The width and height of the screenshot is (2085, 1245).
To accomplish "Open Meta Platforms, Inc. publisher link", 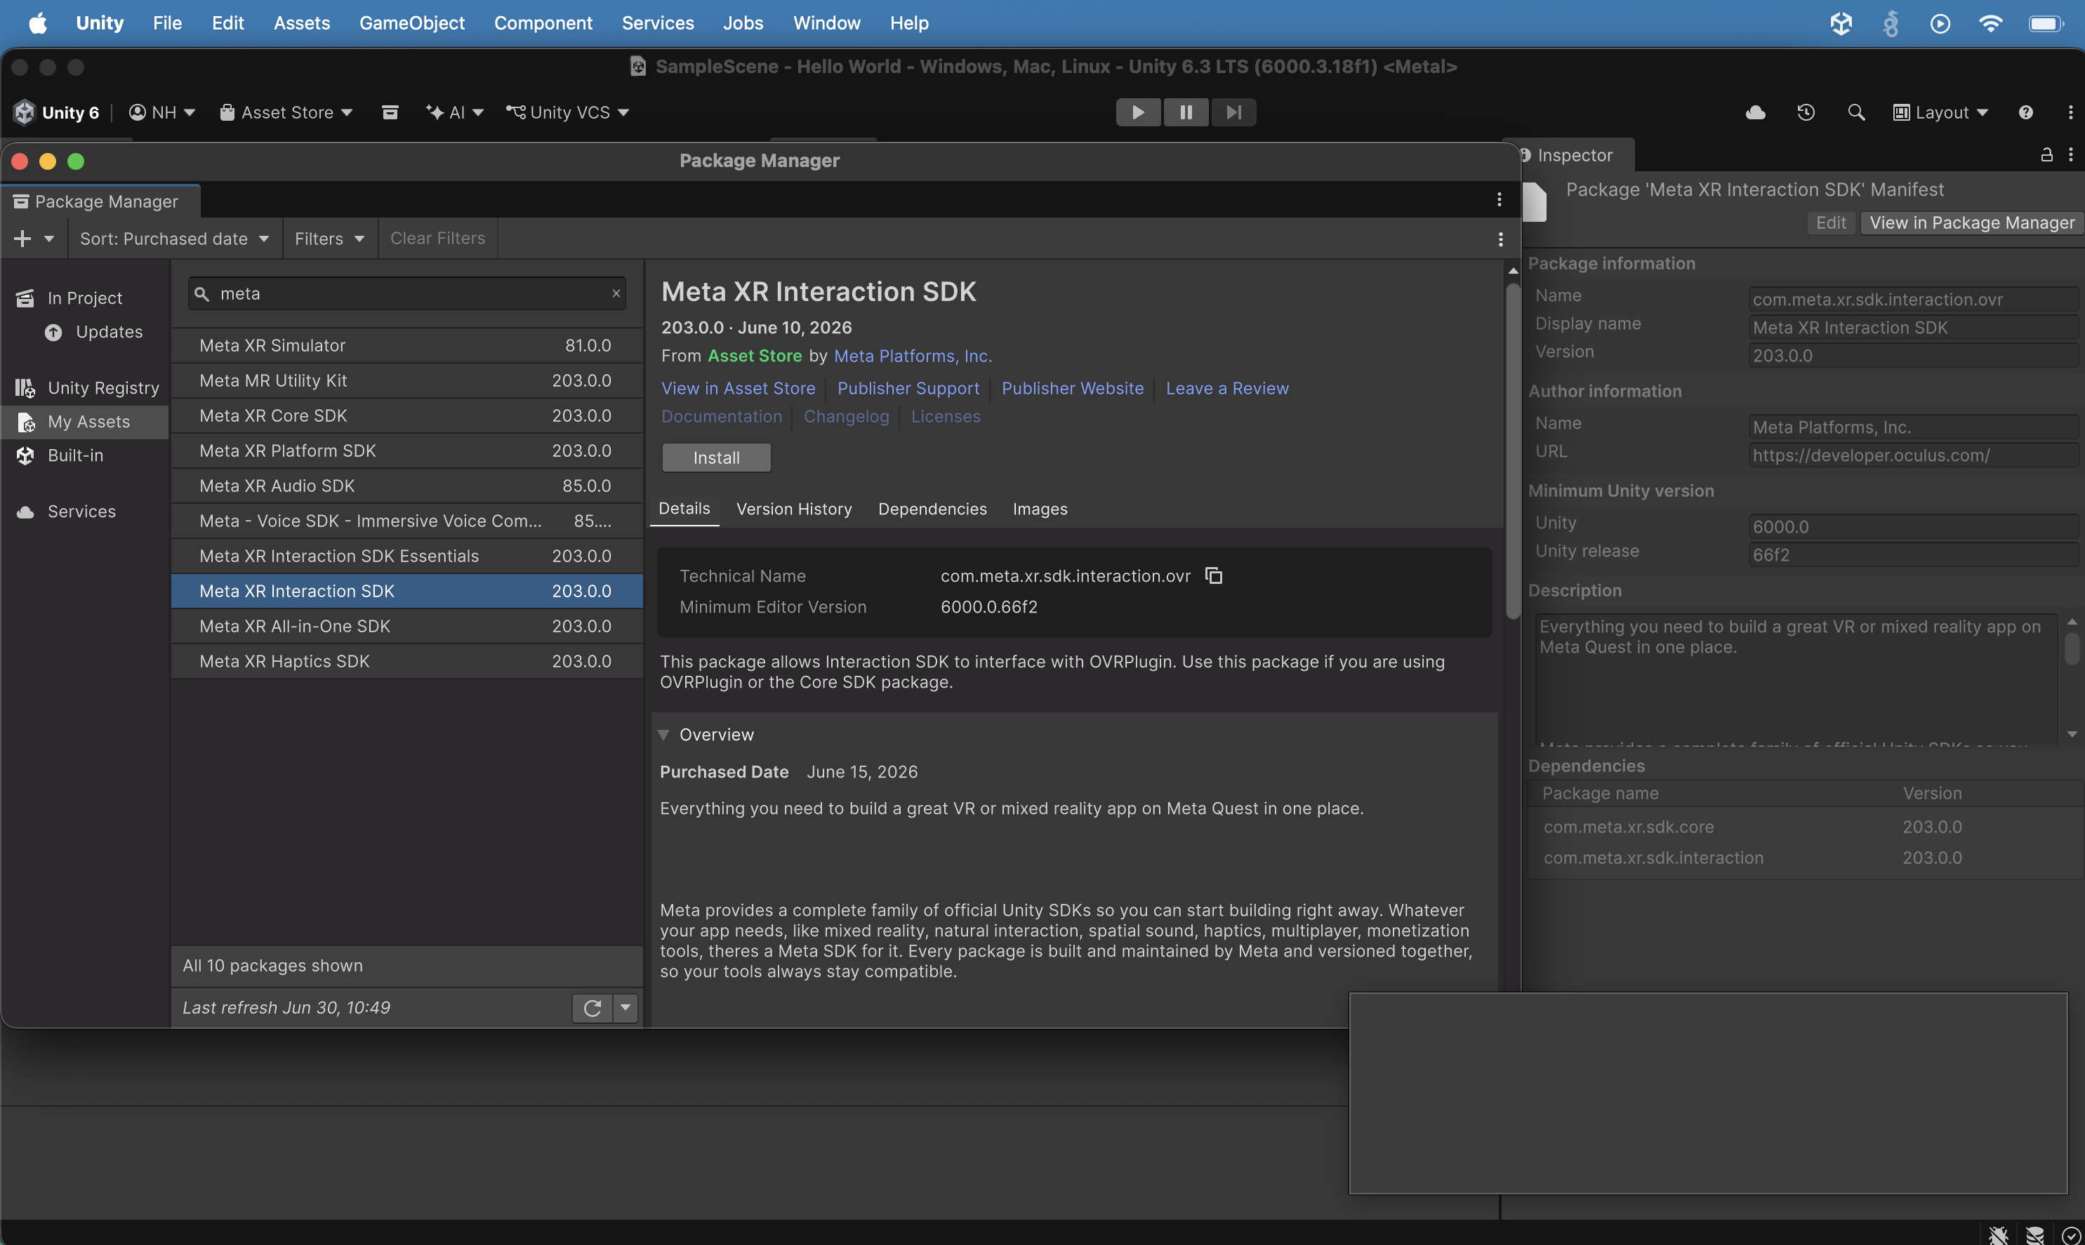I will pos(913,356).
